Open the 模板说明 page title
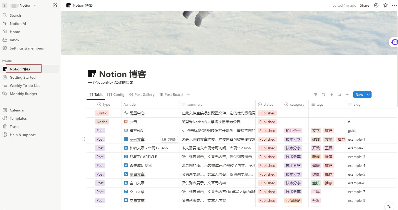 coord(137,131)
